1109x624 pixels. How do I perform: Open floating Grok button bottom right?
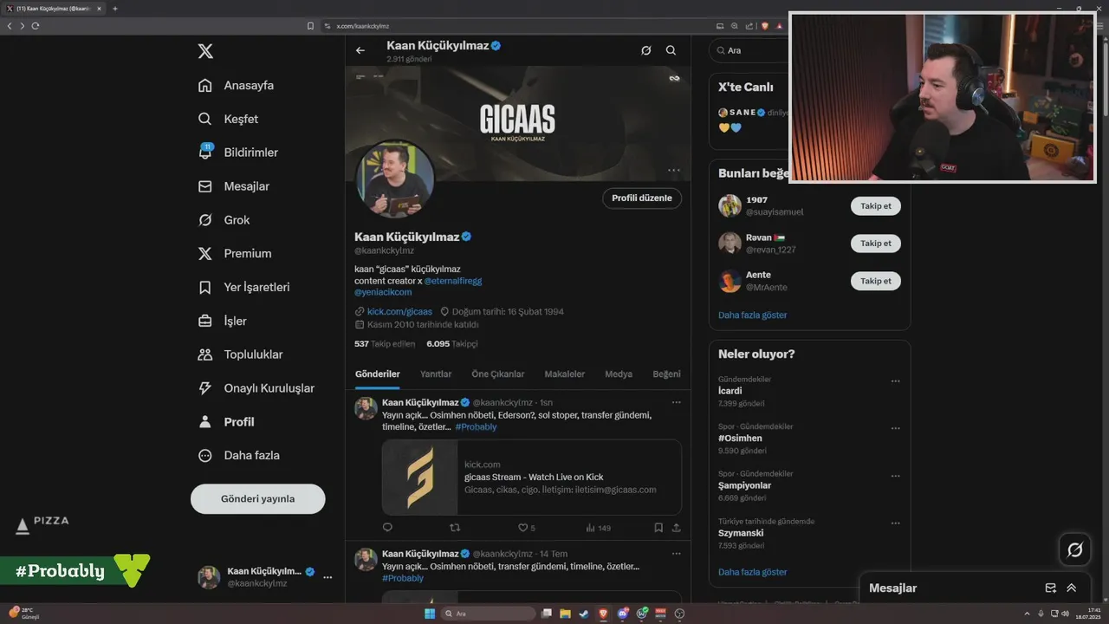(1074, 549)
